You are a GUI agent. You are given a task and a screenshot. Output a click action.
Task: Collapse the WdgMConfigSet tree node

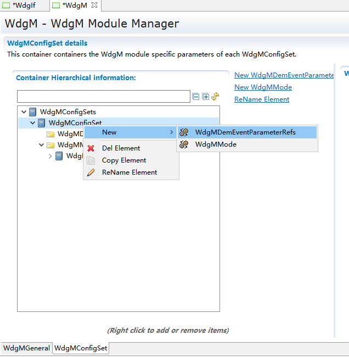tap(33, 123)
